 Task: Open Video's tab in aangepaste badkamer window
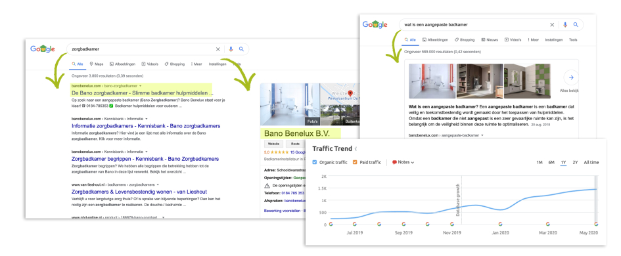click(513, 40)
